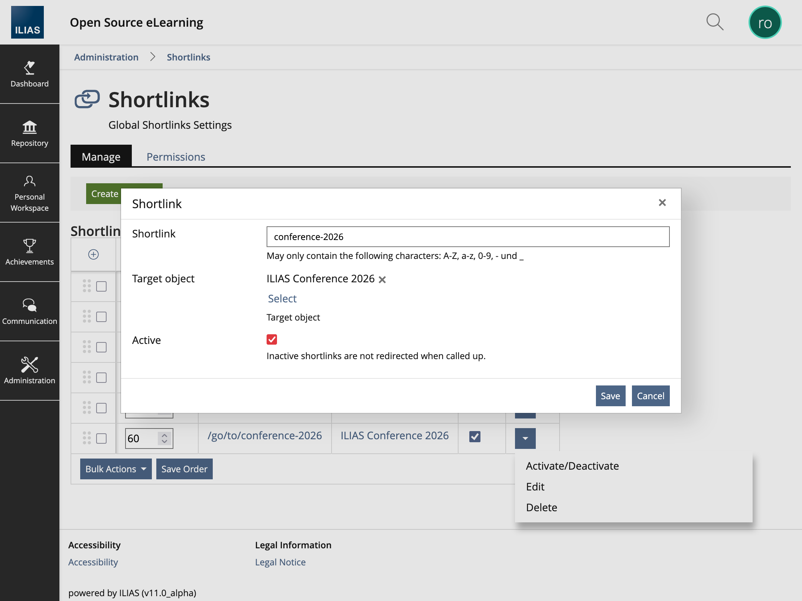Viewport: 802px width, 601px height.
Task: Click the add row plus icon
Action: [x=94, y=254]
